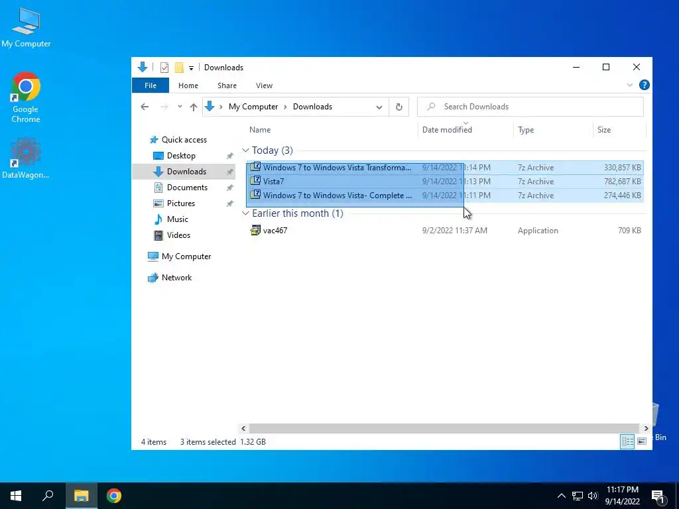
Task: Select the Vista7 archive file
Action: coord(445,182)
